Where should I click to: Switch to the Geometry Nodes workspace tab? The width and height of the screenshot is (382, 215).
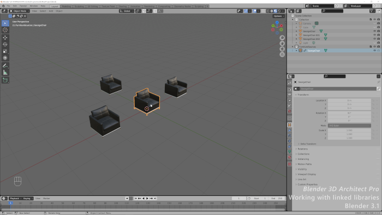coord(182,6)
